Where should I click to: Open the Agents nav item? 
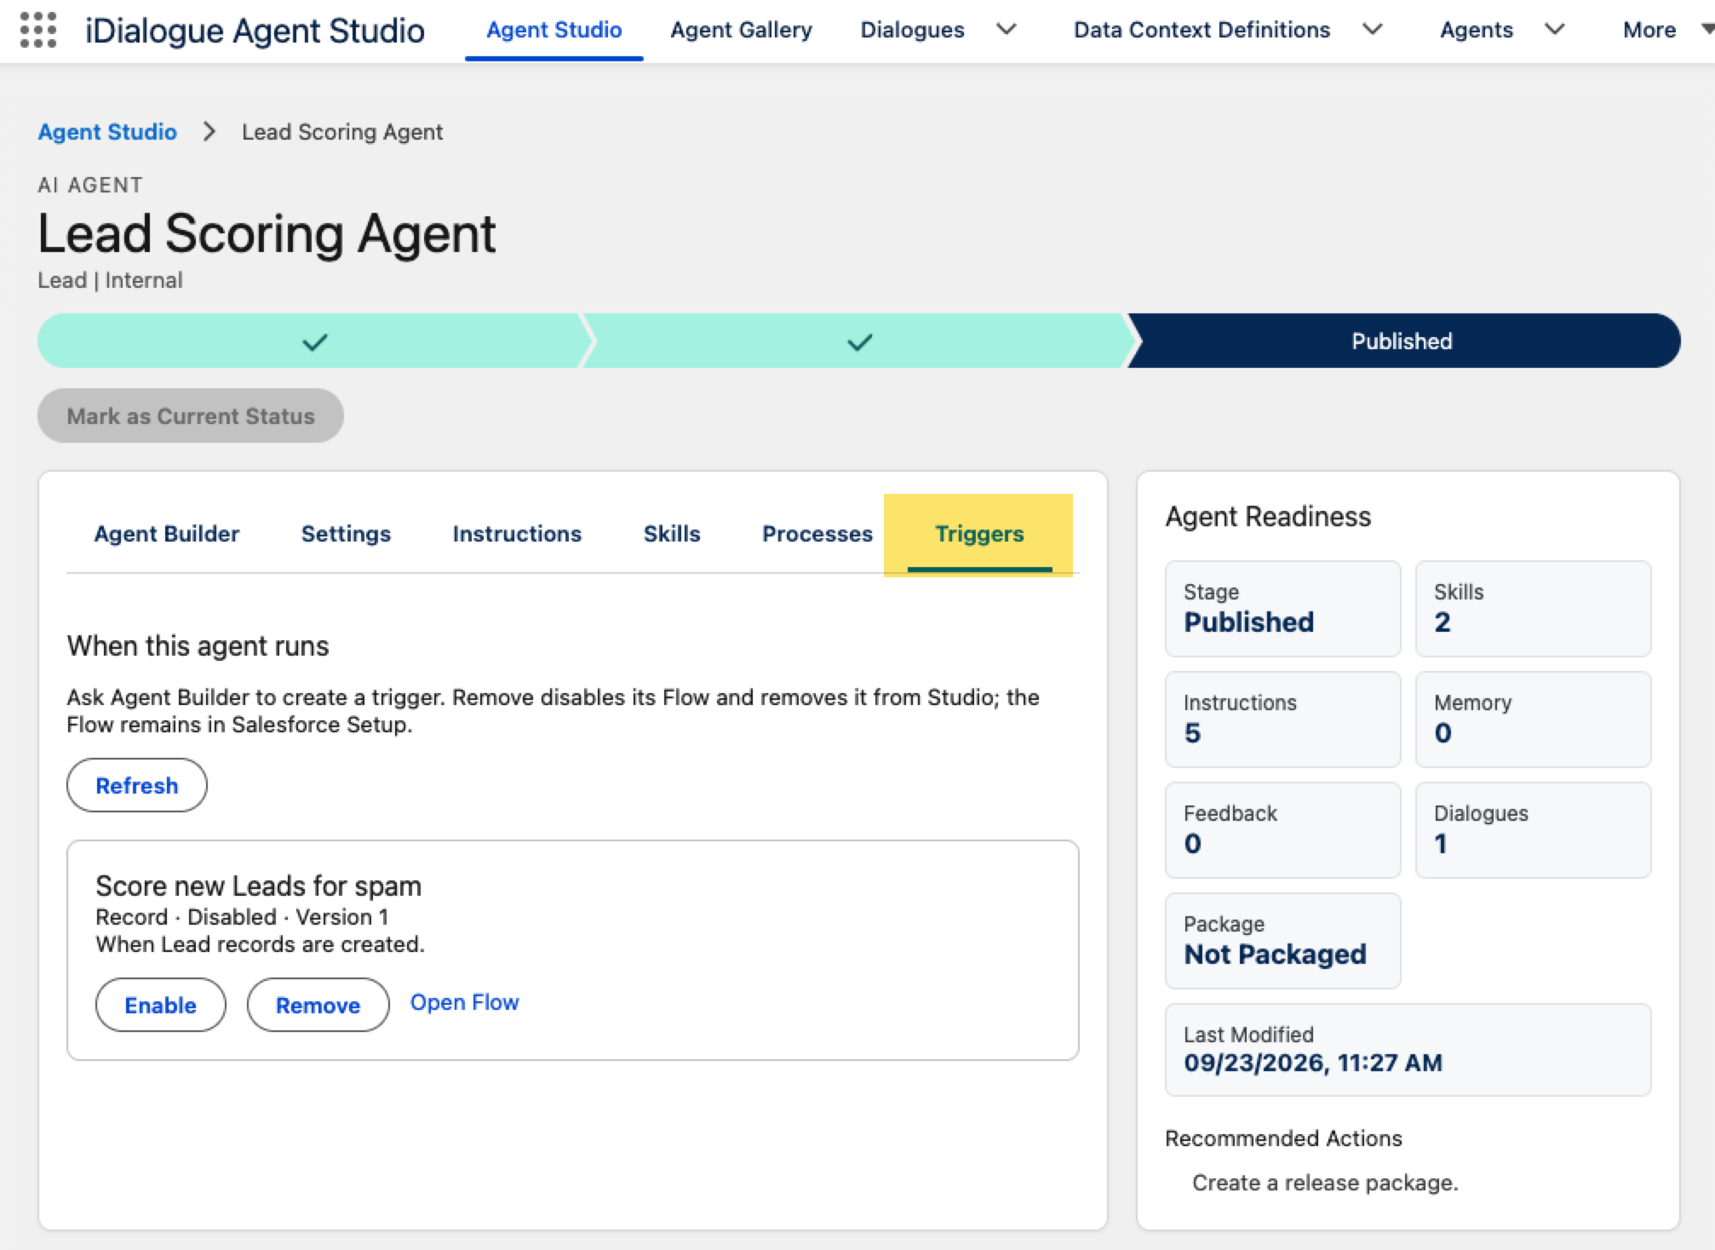(x=1477, y=30)
